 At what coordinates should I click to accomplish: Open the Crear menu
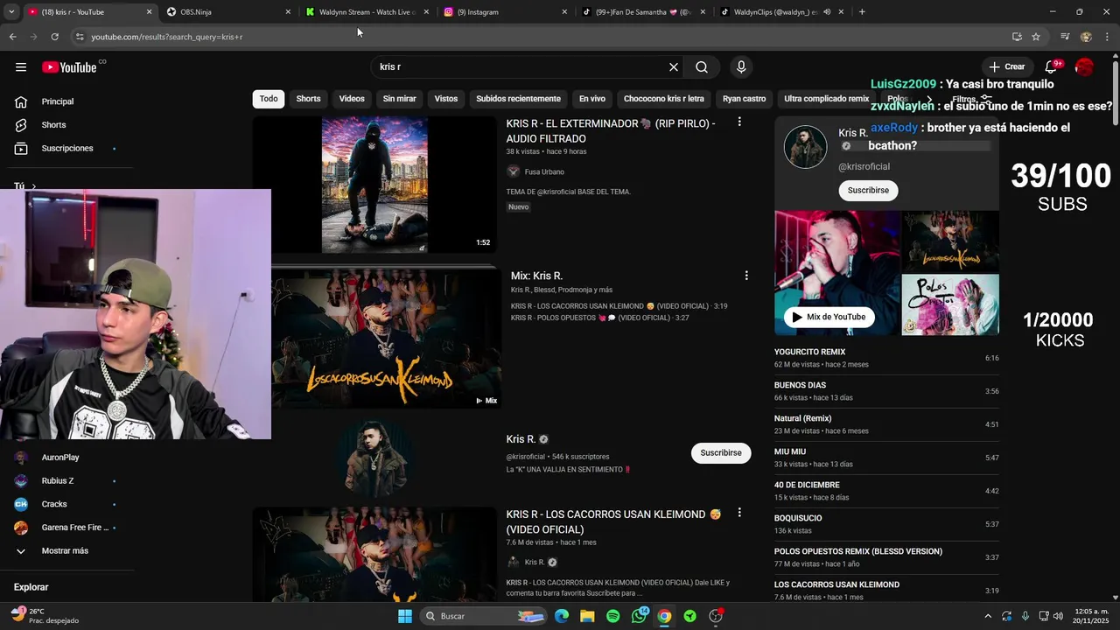coord(1007,66)
